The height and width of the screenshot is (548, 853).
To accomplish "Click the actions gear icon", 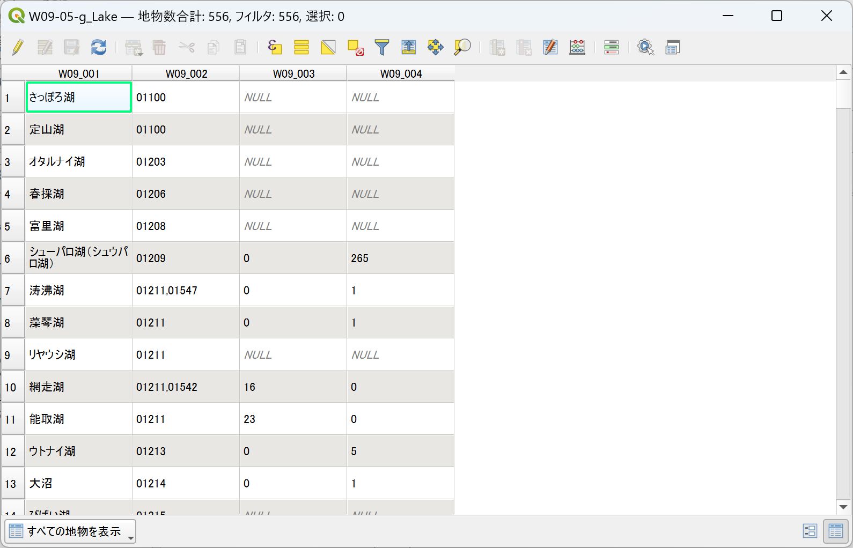I will tap(646, 47).
